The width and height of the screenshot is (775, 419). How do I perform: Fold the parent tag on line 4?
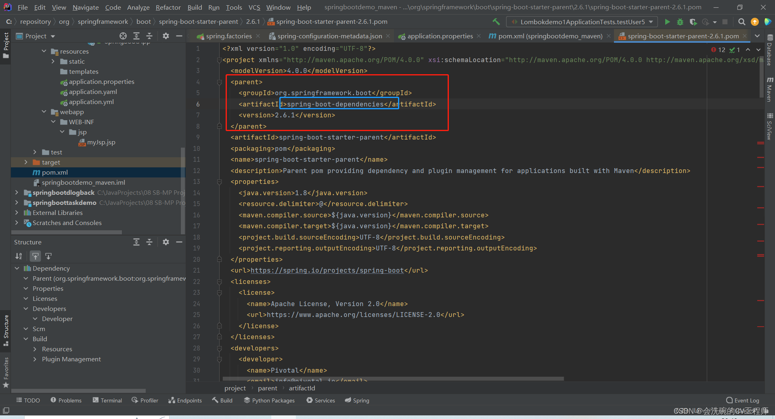tap(219, 82)
